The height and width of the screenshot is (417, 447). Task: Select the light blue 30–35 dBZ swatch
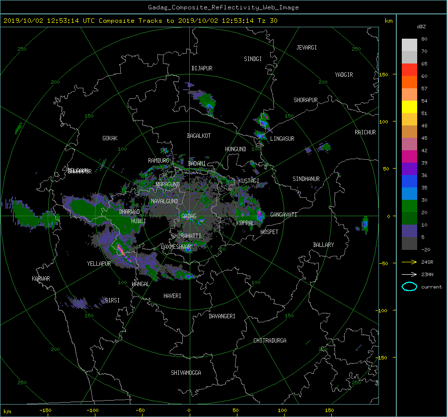409,194
